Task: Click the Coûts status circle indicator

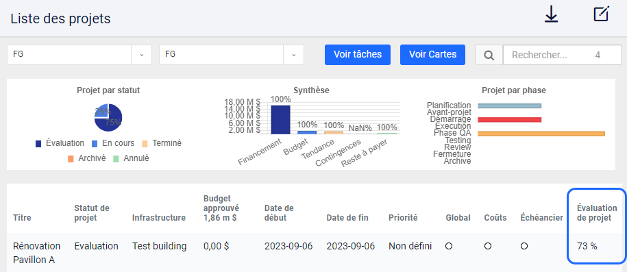Action: [x=487, y=247]
